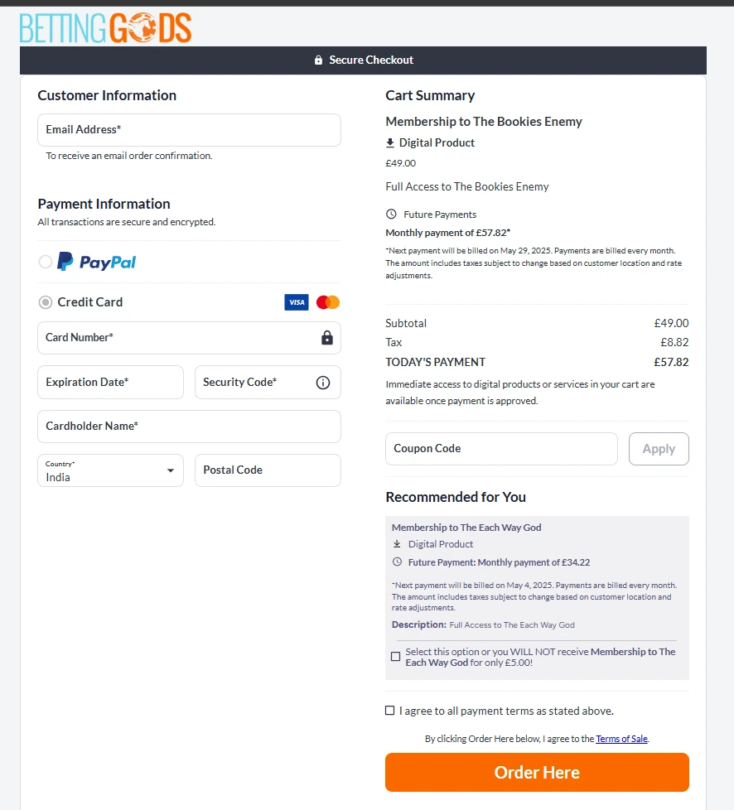The height and width of the screenshot is (810, 734).
Task: Click the Secure Checkout padlock icon
Action: click(x=318, y=60)
